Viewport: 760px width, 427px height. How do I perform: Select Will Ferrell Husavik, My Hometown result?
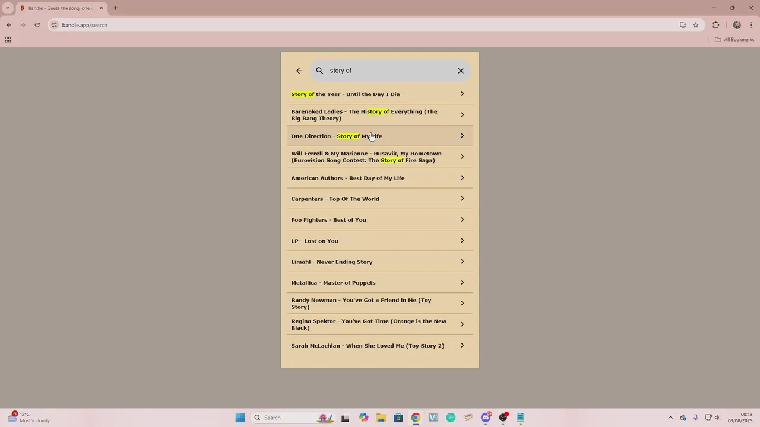tap(380, 157)
